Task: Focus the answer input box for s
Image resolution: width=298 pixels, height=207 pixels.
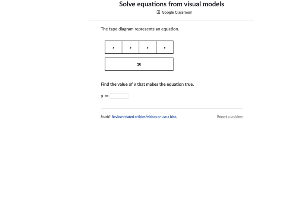Action: 119,96
